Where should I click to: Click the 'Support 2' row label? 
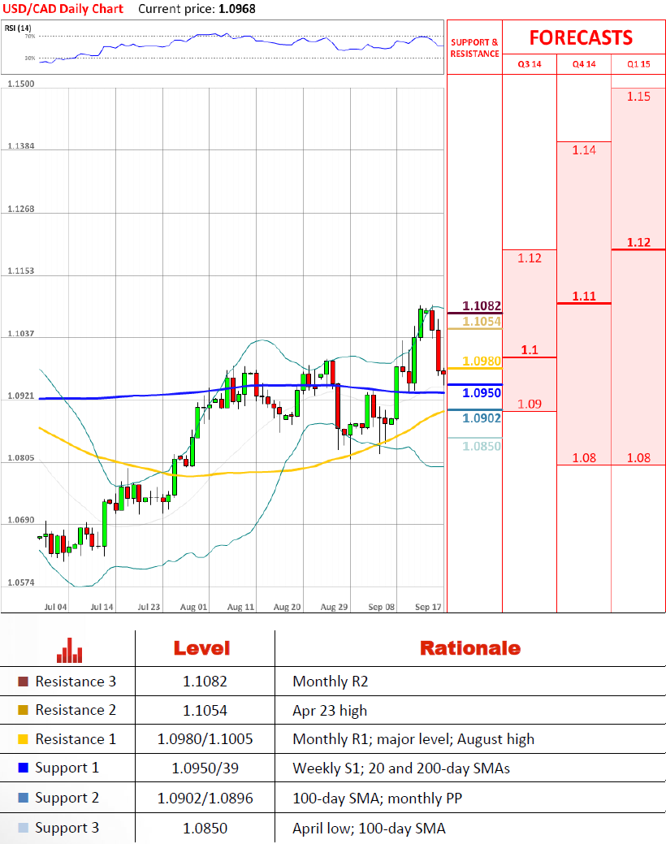click(x=67, y=799)
